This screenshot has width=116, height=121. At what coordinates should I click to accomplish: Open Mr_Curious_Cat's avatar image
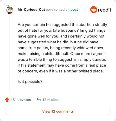9,9
